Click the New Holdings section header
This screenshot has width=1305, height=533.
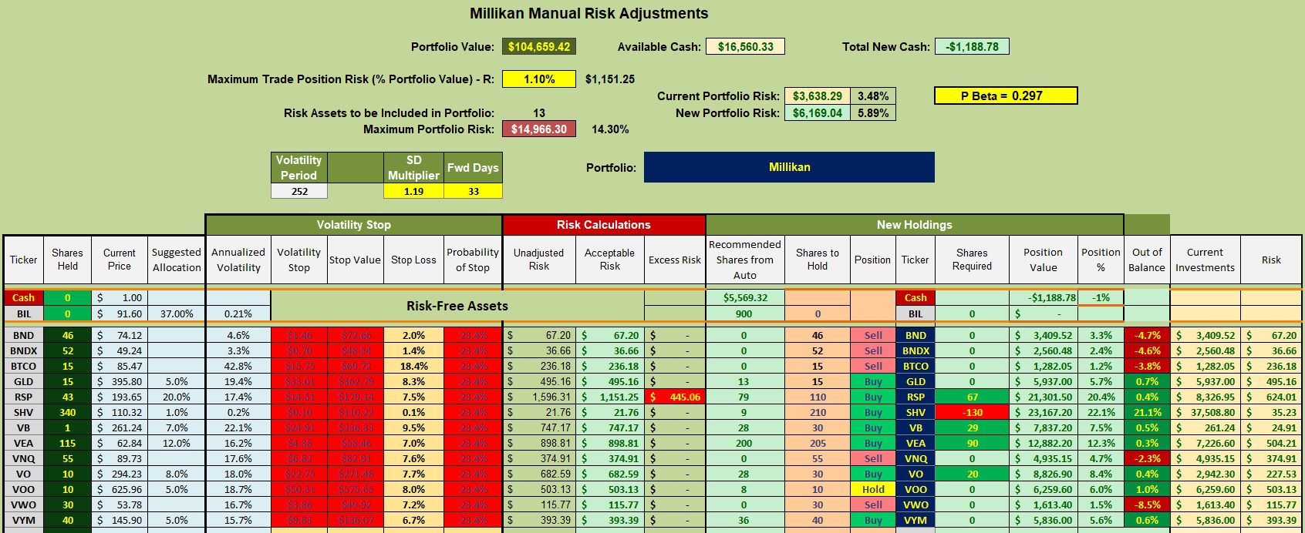tap(915, 225)
